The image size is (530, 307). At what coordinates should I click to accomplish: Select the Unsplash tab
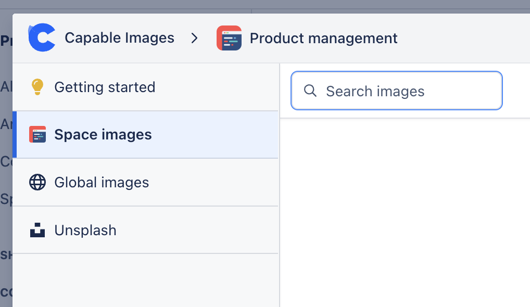[x=85, y=230]
